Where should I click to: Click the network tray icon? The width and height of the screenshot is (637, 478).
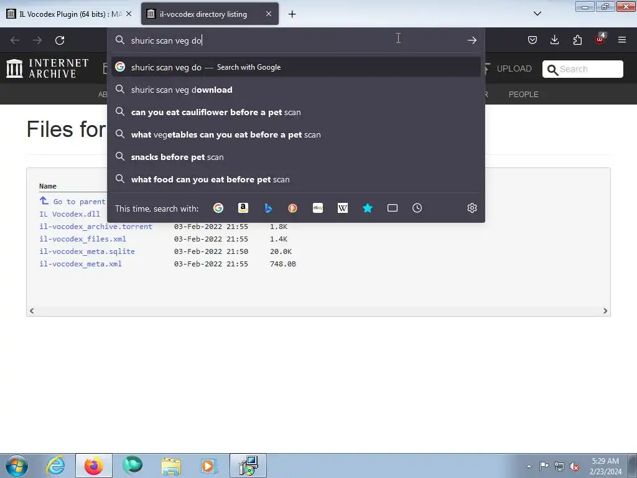click(x=559, y=466)
